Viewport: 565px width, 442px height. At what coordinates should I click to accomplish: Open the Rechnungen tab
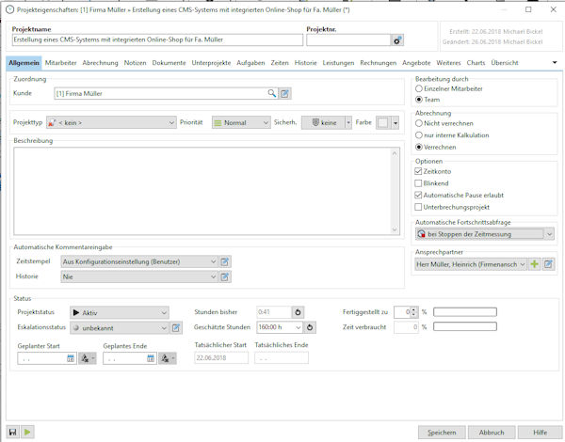pyautogui.click(x=378, y=61)
